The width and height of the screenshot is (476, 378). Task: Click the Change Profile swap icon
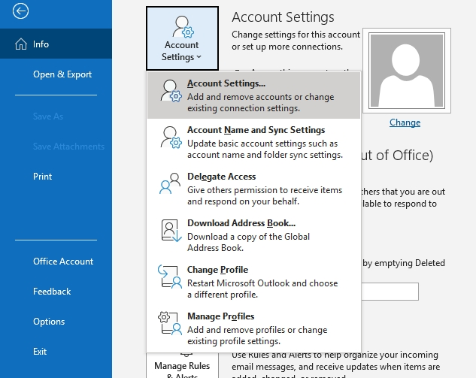click(170, 277)
